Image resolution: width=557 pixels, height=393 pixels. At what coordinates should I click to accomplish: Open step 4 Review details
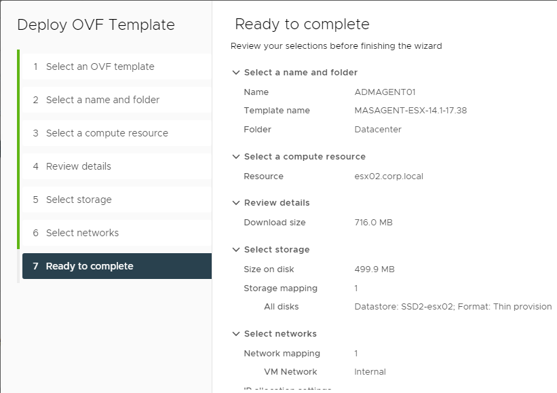pos(117,166)
